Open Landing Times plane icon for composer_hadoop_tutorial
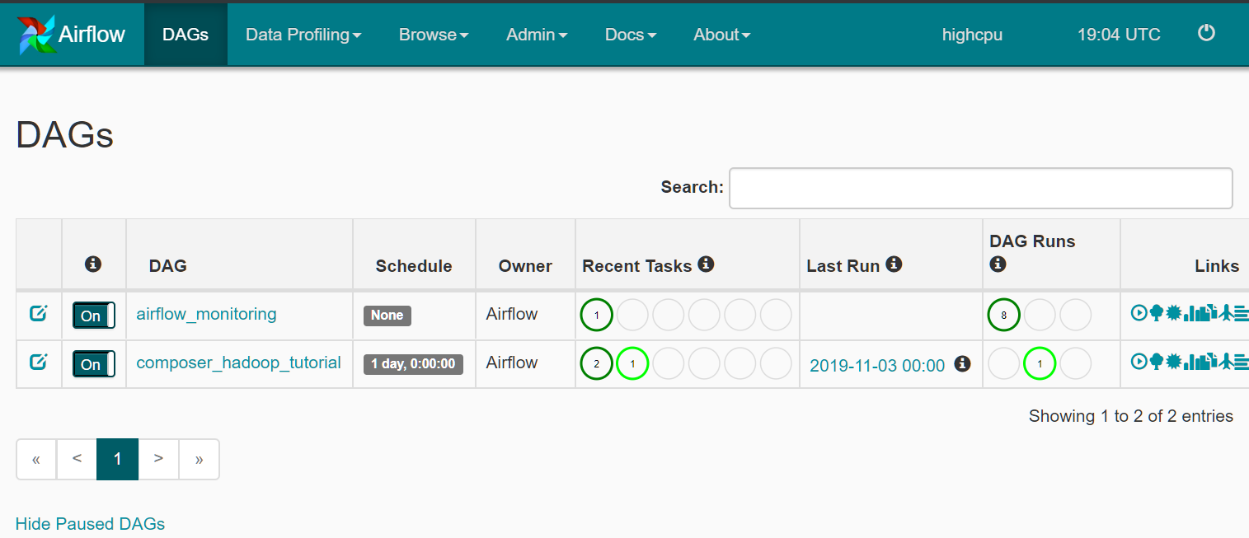 1225,361
